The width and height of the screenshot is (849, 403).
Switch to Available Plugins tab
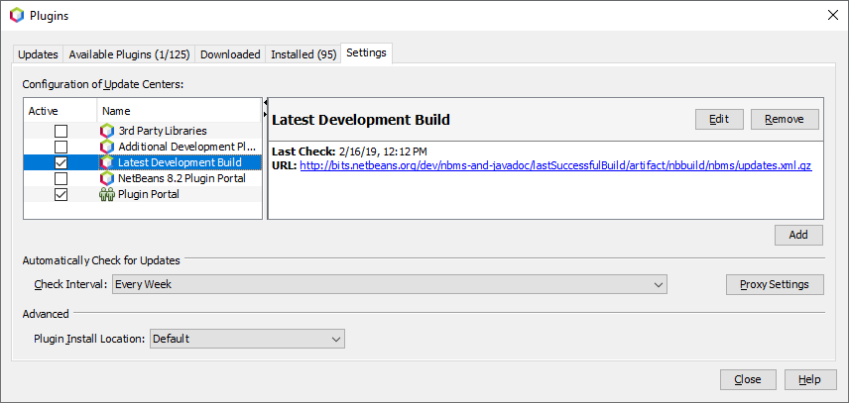(x=129, y=54)
